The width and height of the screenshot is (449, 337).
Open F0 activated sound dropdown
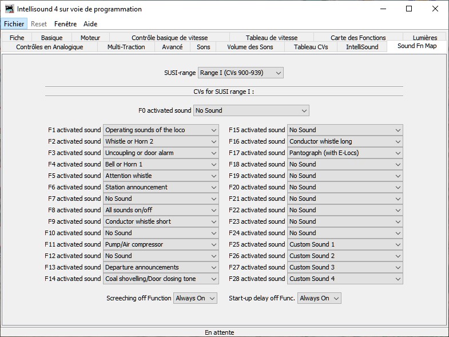click(x=251, y=110)
